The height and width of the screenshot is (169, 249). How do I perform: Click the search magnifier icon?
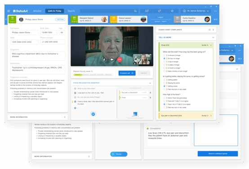coord(135,11)
